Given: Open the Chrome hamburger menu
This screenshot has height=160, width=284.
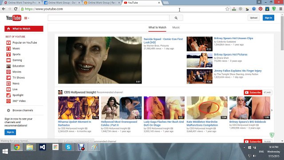Looking at the screenshot, I should 280,9.
